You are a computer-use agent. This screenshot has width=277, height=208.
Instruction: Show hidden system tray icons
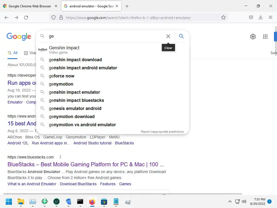tap(230, 201)
